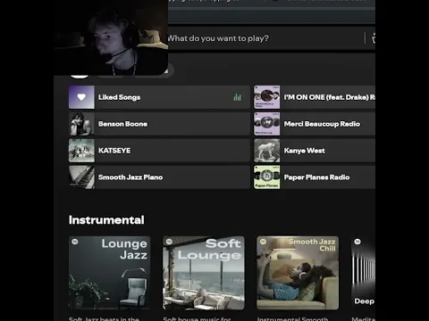Open the Soft Lounge playlist cover
The height and width of the screenshot is (321, 429).
tap(204, 273)
